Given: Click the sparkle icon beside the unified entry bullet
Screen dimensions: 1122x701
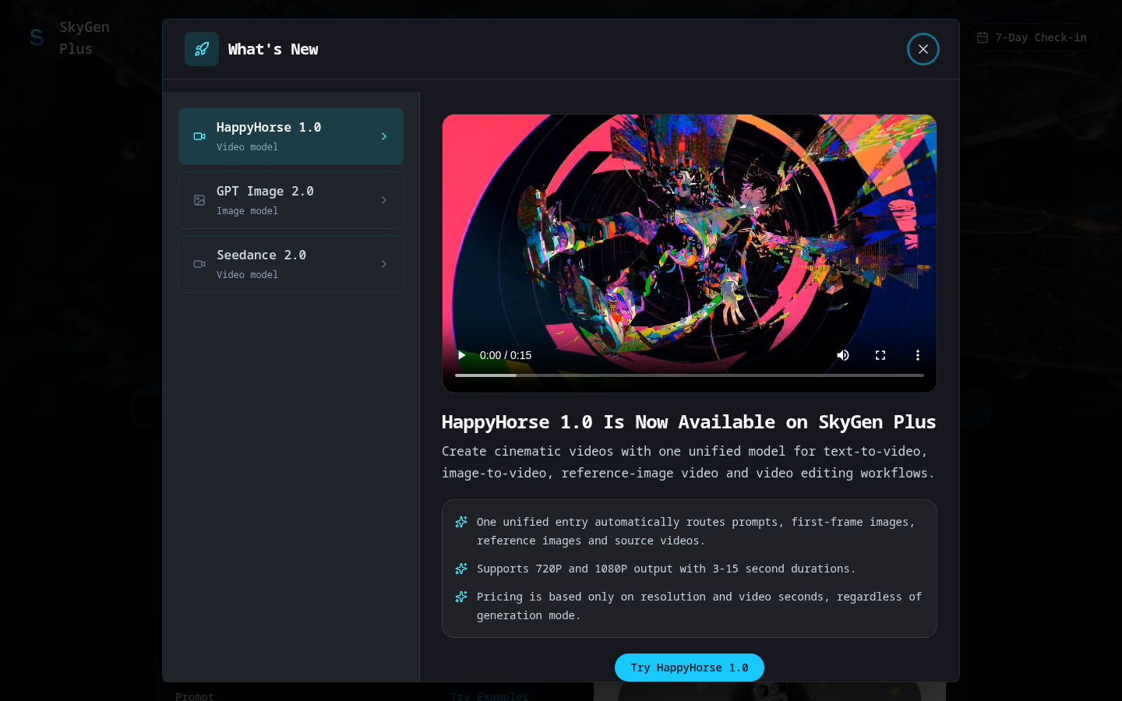Looking at the screenshot, I should click(x=461, y=522).
